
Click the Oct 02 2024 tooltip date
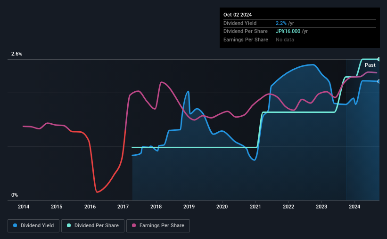[238, 15]
